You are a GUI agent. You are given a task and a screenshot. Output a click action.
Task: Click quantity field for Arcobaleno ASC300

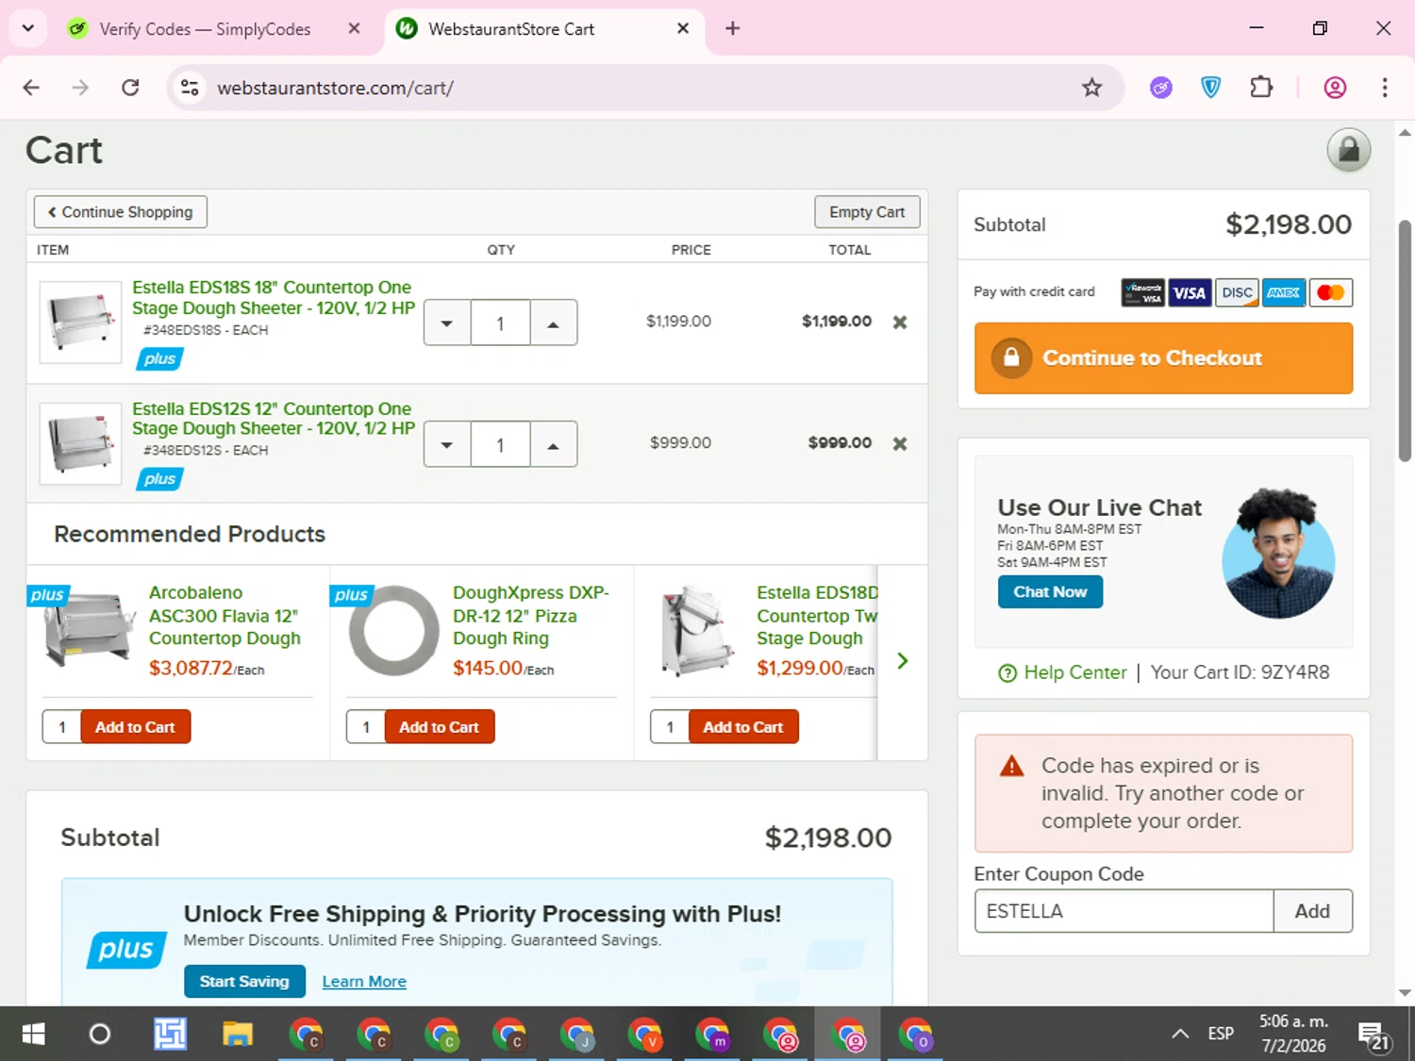(x=62, y=727)
